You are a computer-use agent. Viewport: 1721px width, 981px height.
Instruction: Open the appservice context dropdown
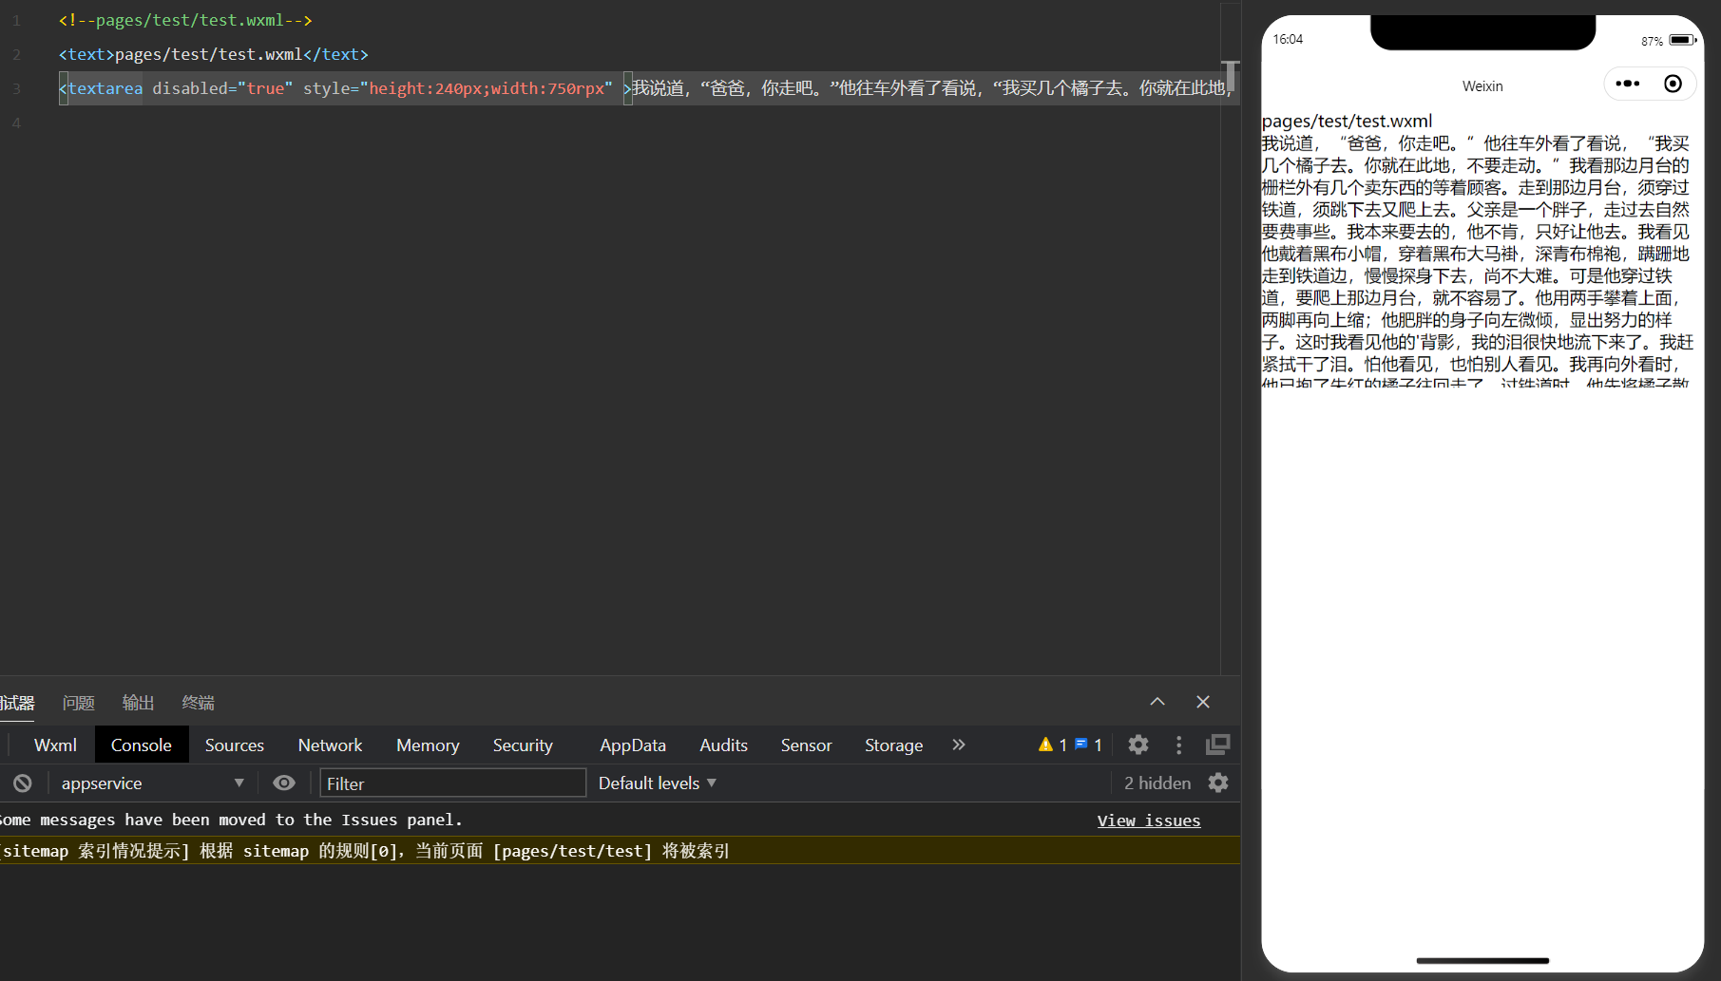pyautogui.click(x=152, y=783)
